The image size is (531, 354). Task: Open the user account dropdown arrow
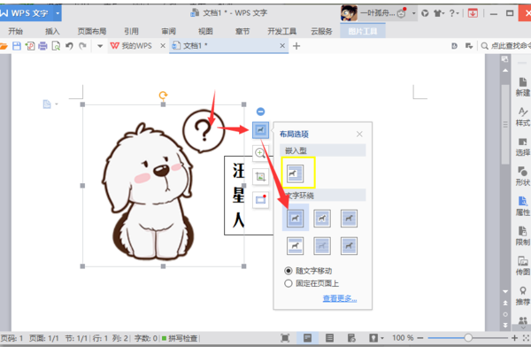tap(414, 13)
